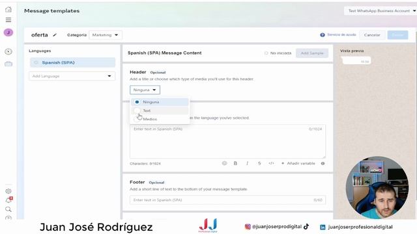This screenshot has width=417, height=234.
Task: Click the Vista previa message bubble
Action: pos(356,60)
